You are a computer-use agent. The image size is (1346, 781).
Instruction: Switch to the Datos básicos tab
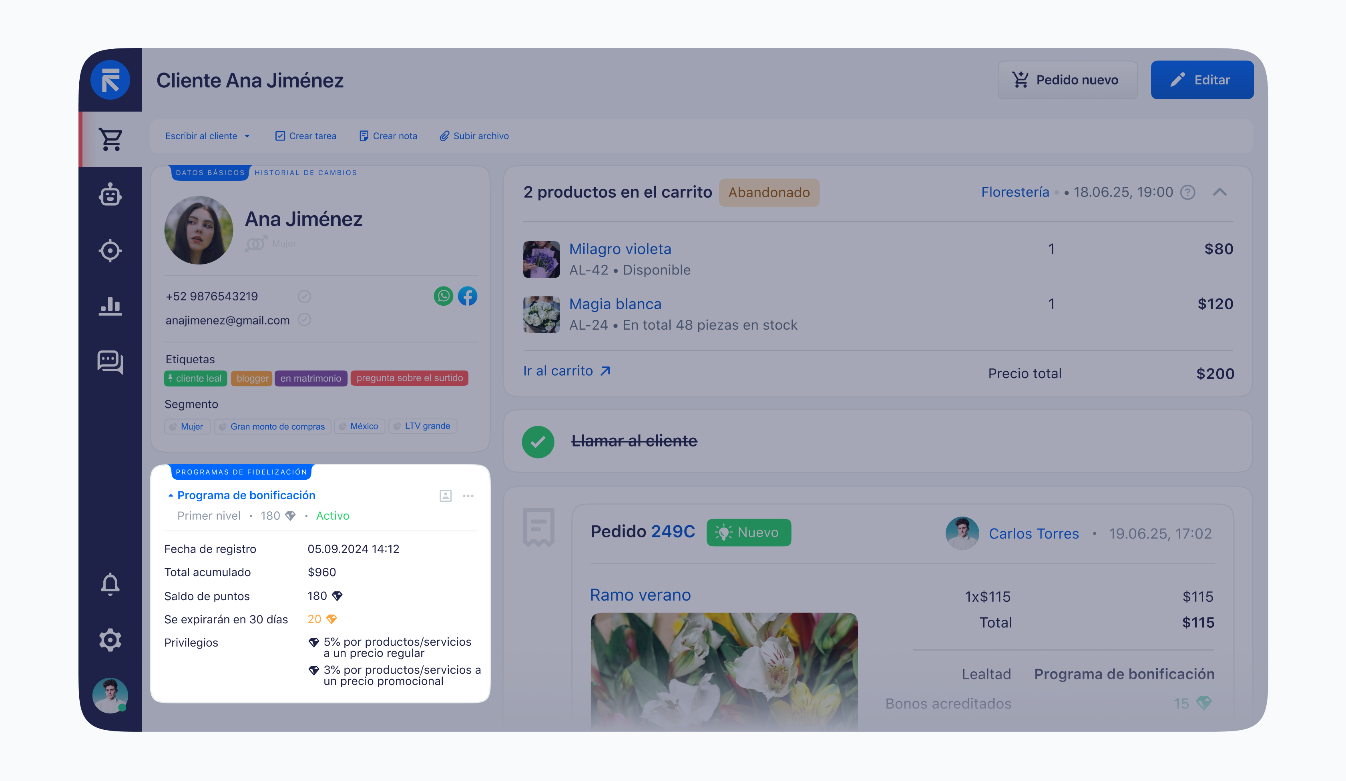tap(210, 172)
